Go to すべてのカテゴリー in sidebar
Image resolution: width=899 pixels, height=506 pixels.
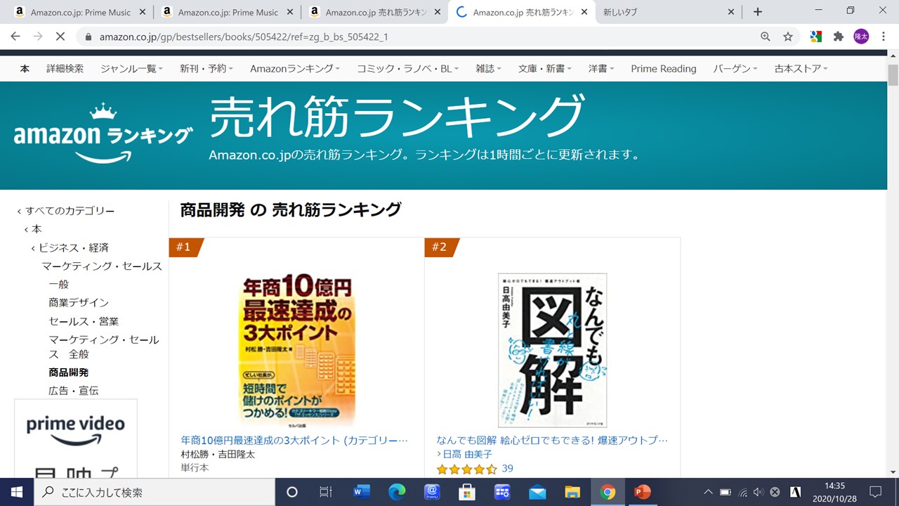(x=70, y=211)
